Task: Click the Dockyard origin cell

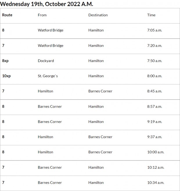Action: point(46,61)
